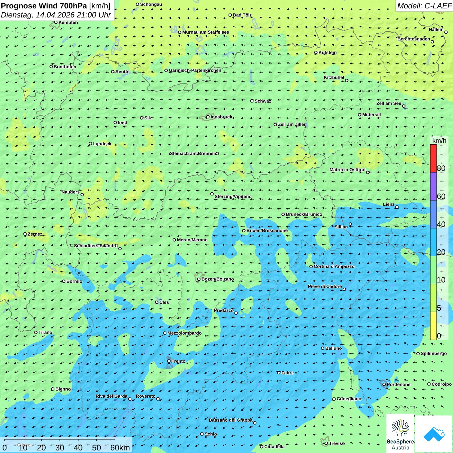Click the 'Matrei in Osttirol' label
This screenshot has width=453, height=453.
click(348, 170)
